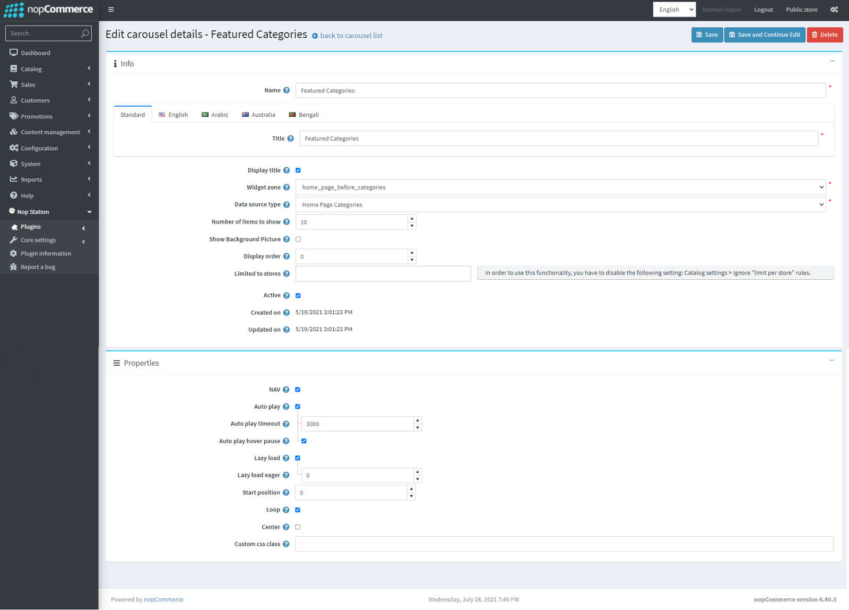
Task: Increase the Number of items to show value
Action: pos(412,219)
